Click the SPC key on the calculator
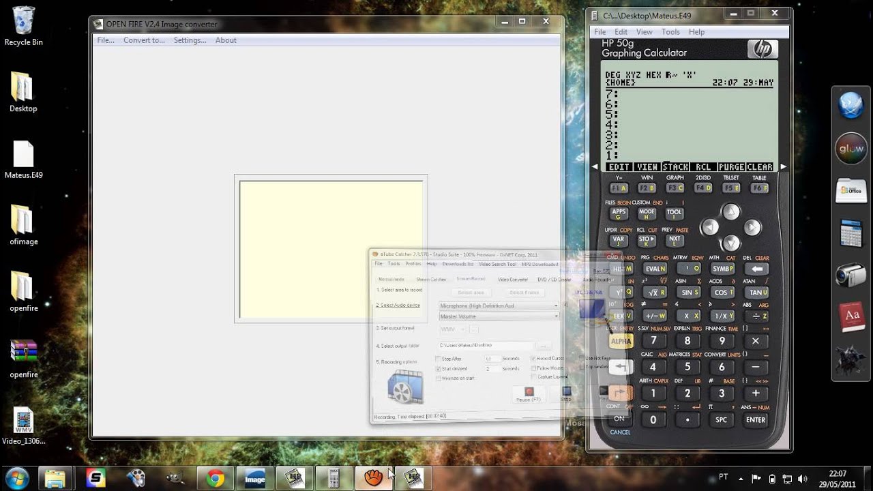This screenshot has height=491, width=873. point(722,420)
